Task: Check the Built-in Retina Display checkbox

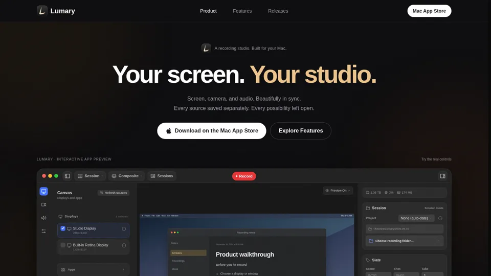Action: 63,245
